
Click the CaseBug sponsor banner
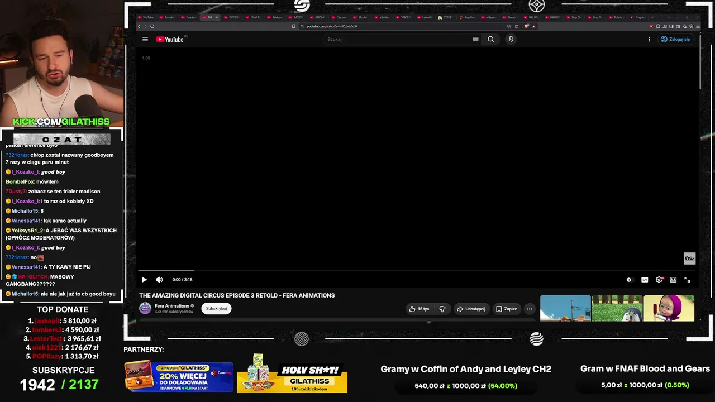[179, 376]
